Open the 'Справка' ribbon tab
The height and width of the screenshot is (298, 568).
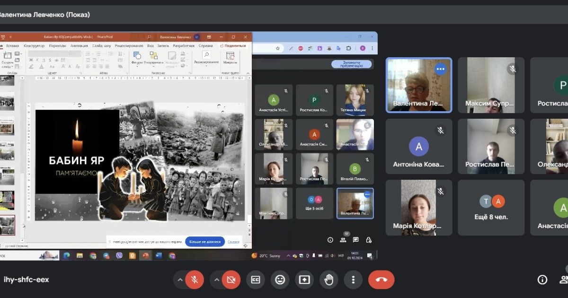tap(206, 46)
